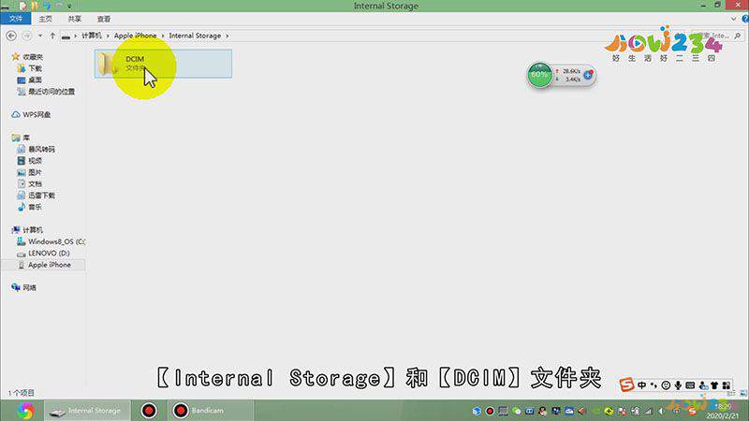Image resolution: width=749 pixels, height=421 pixels.
Task: Switch to details view in status bar
Action: 731,393
